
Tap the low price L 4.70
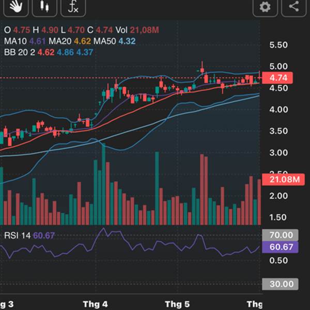pyautogui.click(x=73, y=30)
